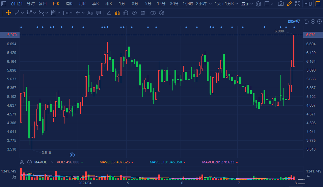This screenshot has width=323, height=187.
Task: Enter fullscreen chart mode
Action: click(x=298, y=4)
